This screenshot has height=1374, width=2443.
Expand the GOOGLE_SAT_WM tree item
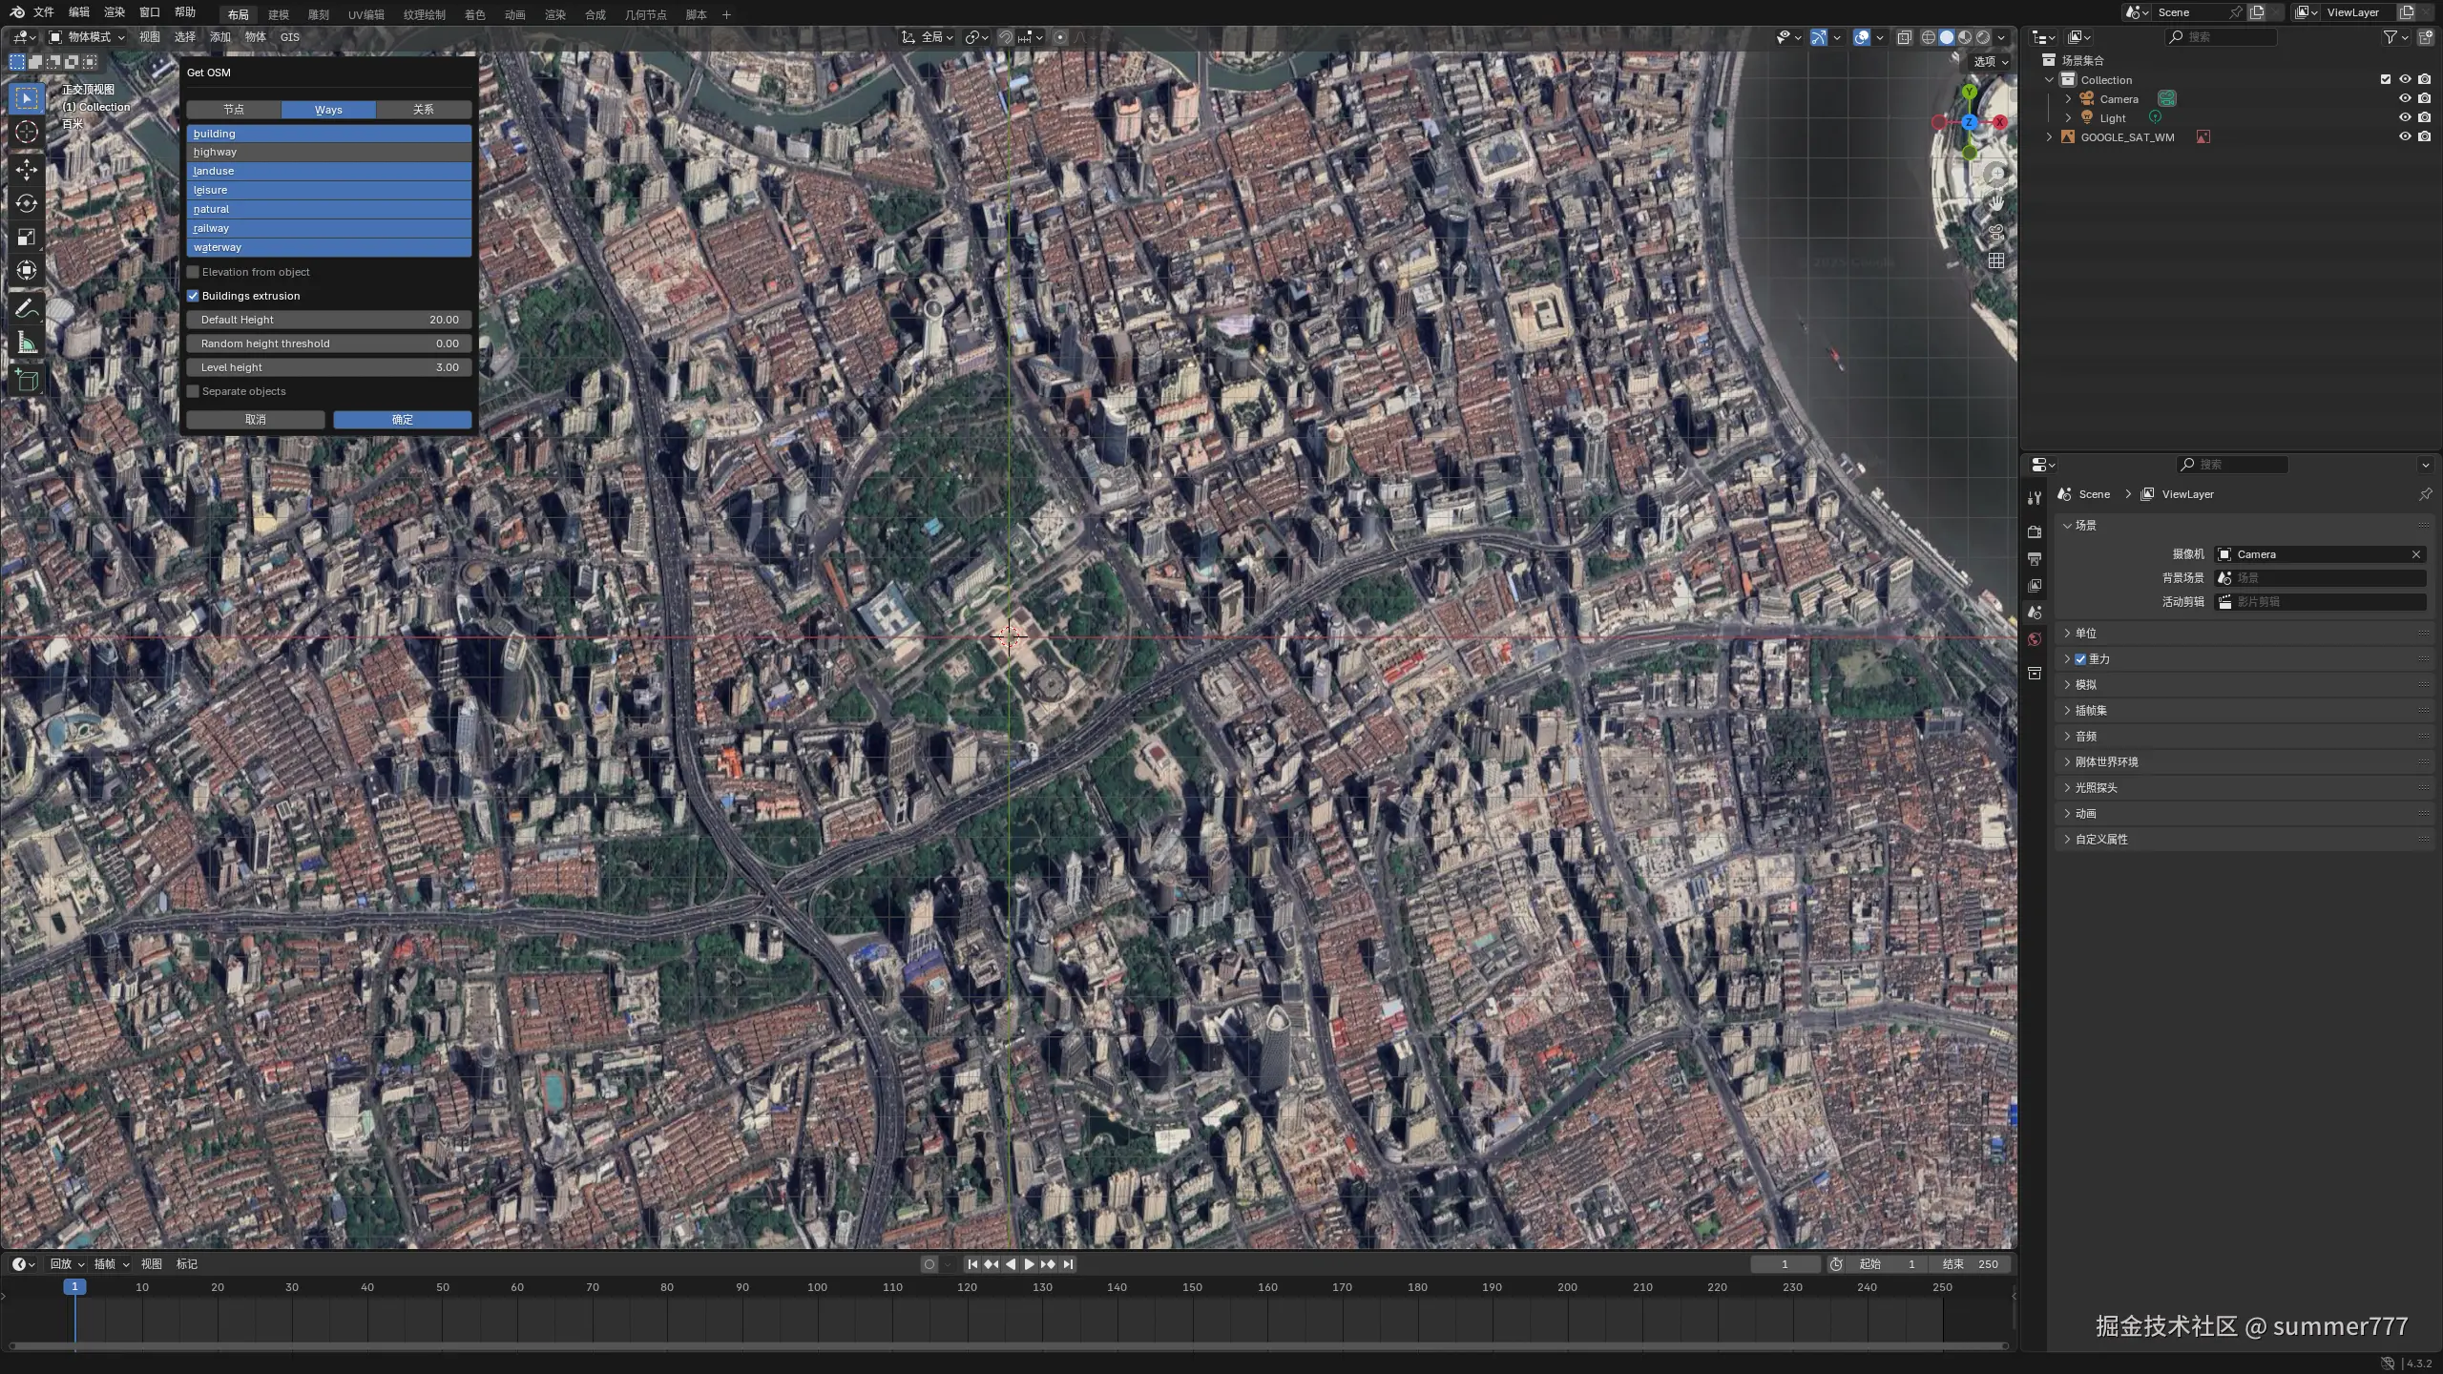click(2049, 137)
